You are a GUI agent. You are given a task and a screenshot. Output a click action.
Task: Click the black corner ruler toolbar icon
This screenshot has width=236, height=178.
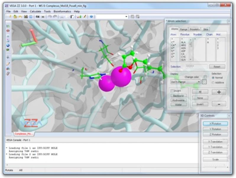[x=72, y=17]
